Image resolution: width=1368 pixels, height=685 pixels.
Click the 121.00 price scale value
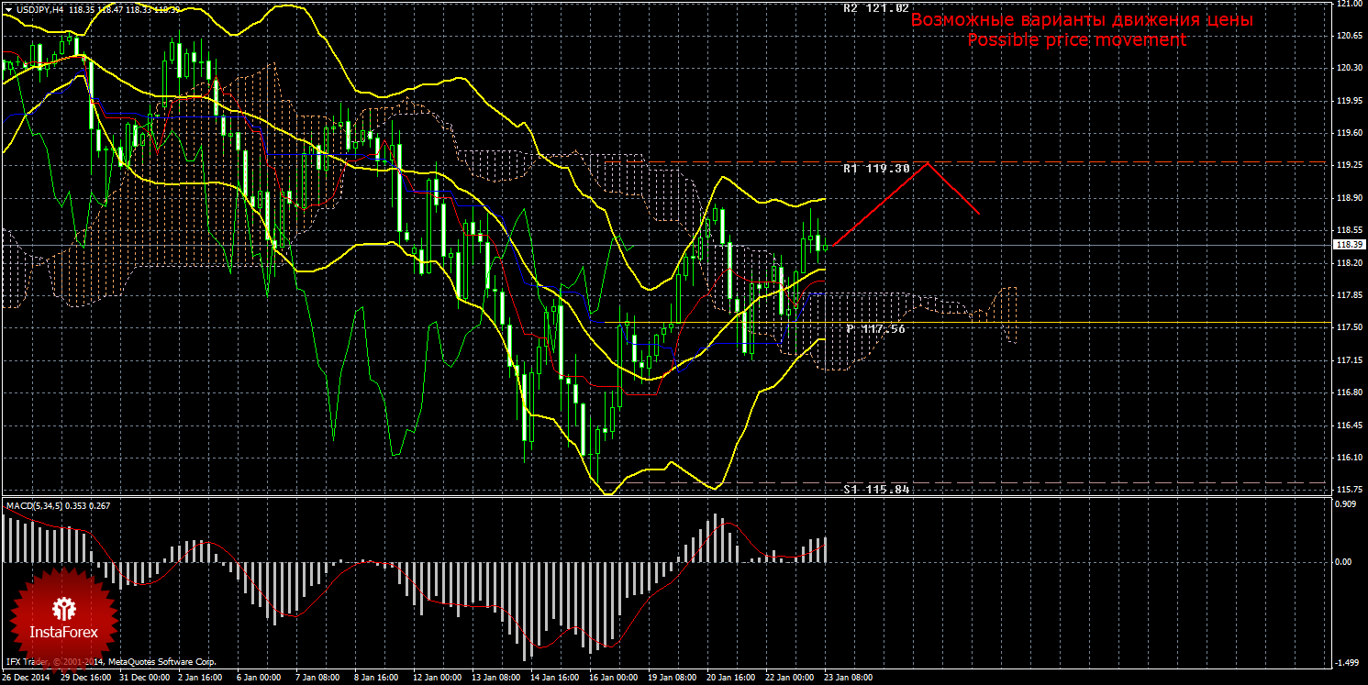1349,4
